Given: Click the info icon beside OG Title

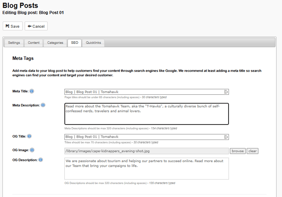Looking at the screenshot, I should (x=29, y=136).
